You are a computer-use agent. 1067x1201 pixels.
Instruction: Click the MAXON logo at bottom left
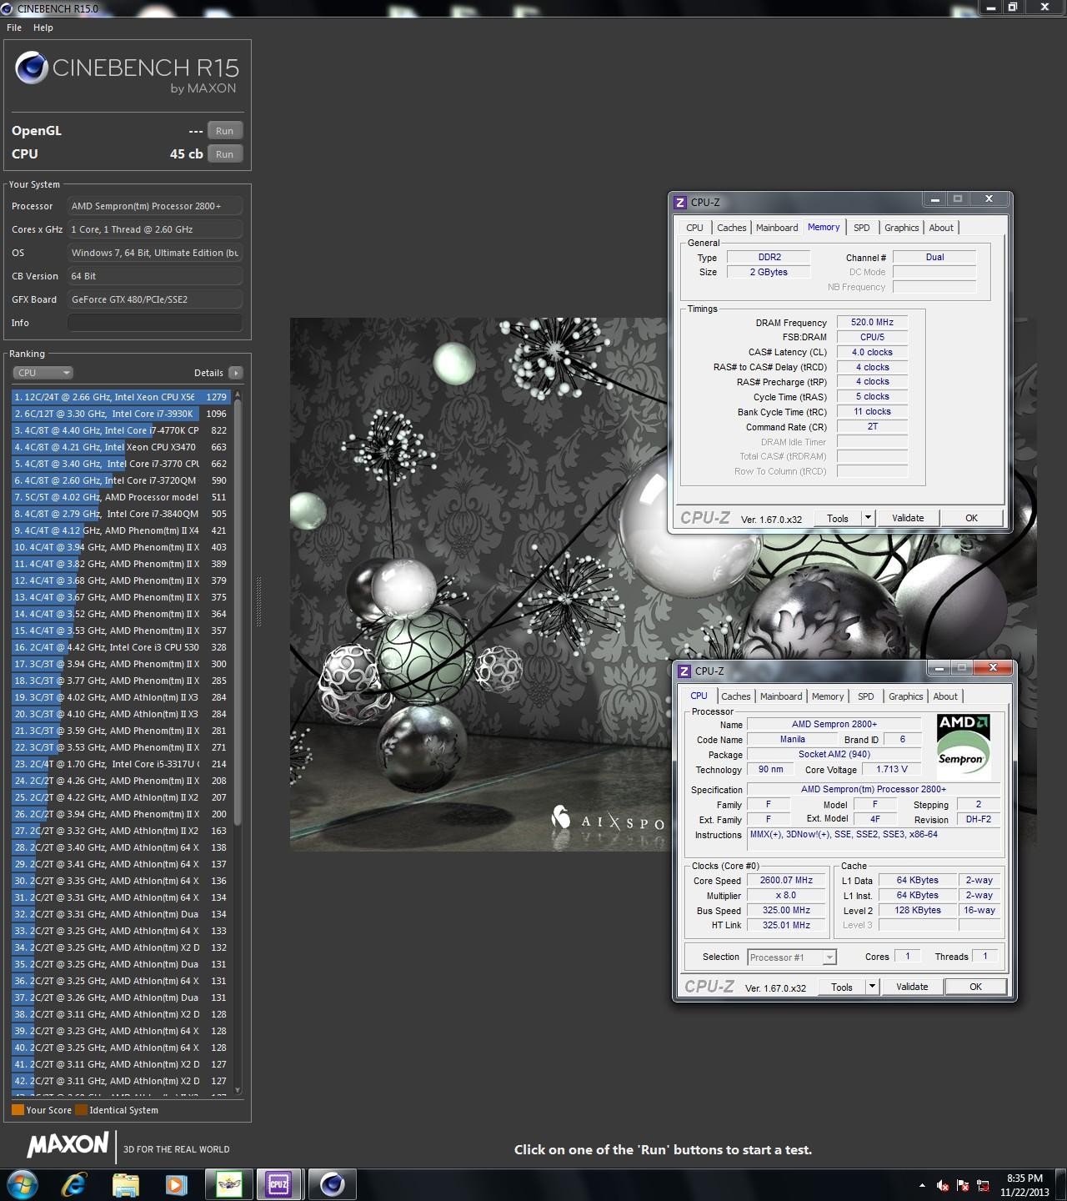click(68, 1145)
